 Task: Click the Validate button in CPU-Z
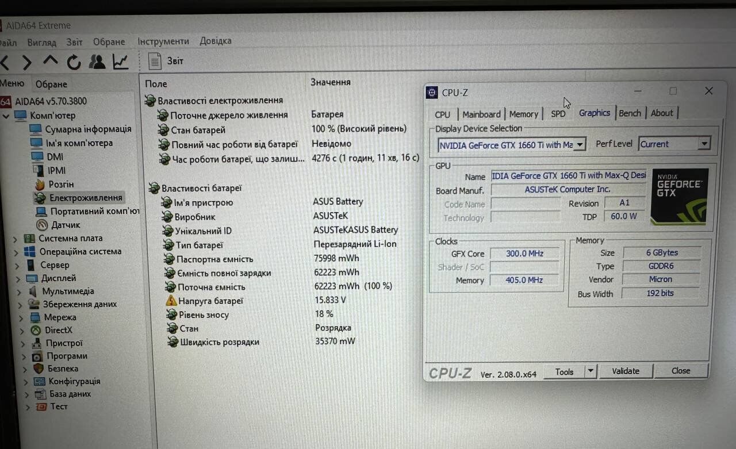tap(626, 371)
